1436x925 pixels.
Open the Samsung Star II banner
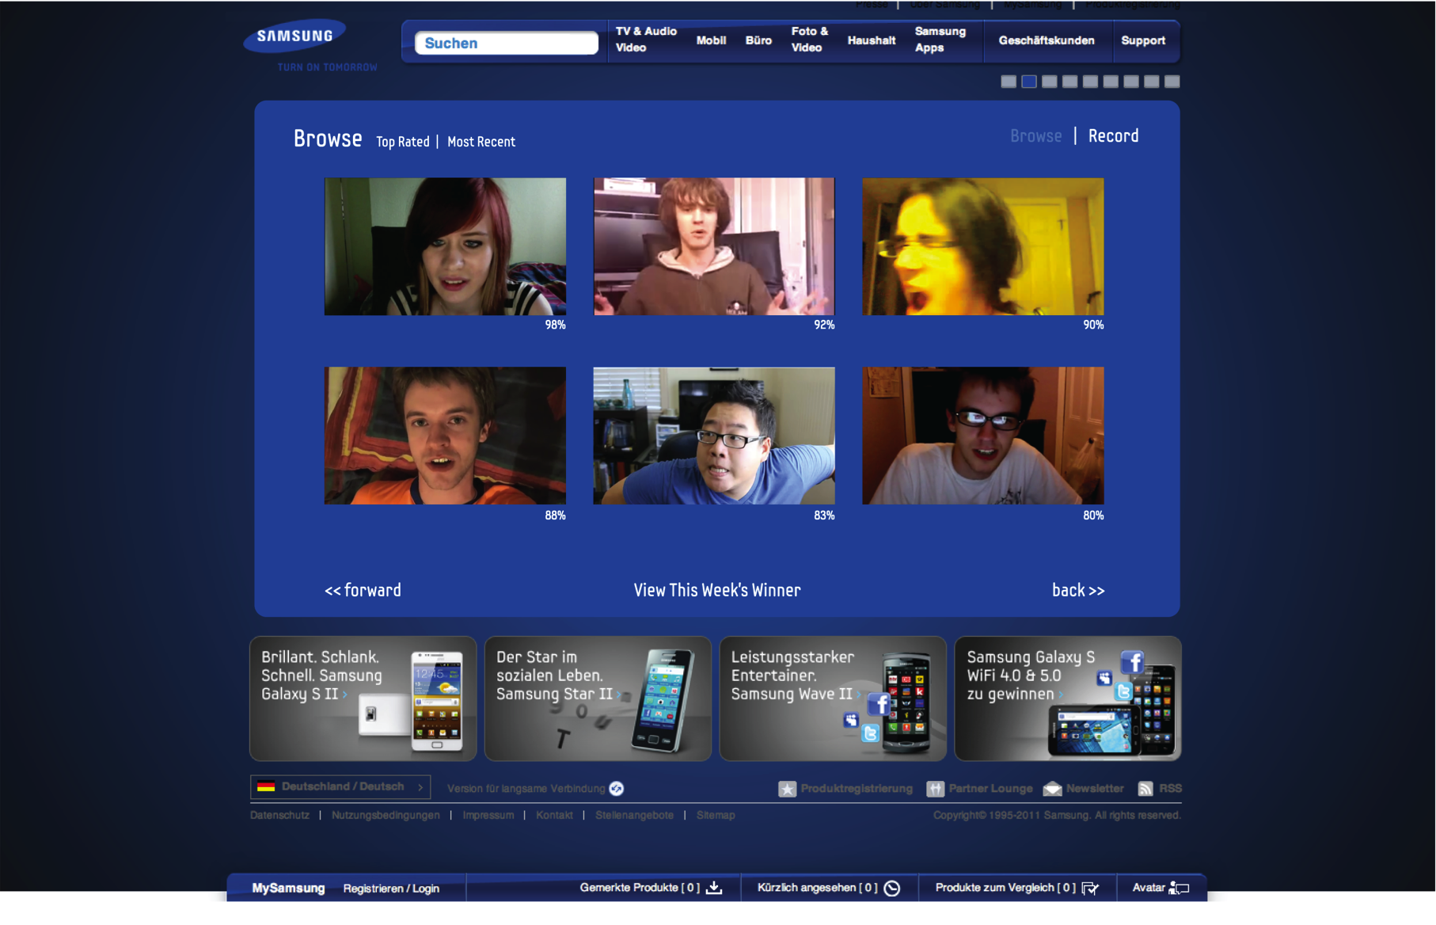pos(598,699)
